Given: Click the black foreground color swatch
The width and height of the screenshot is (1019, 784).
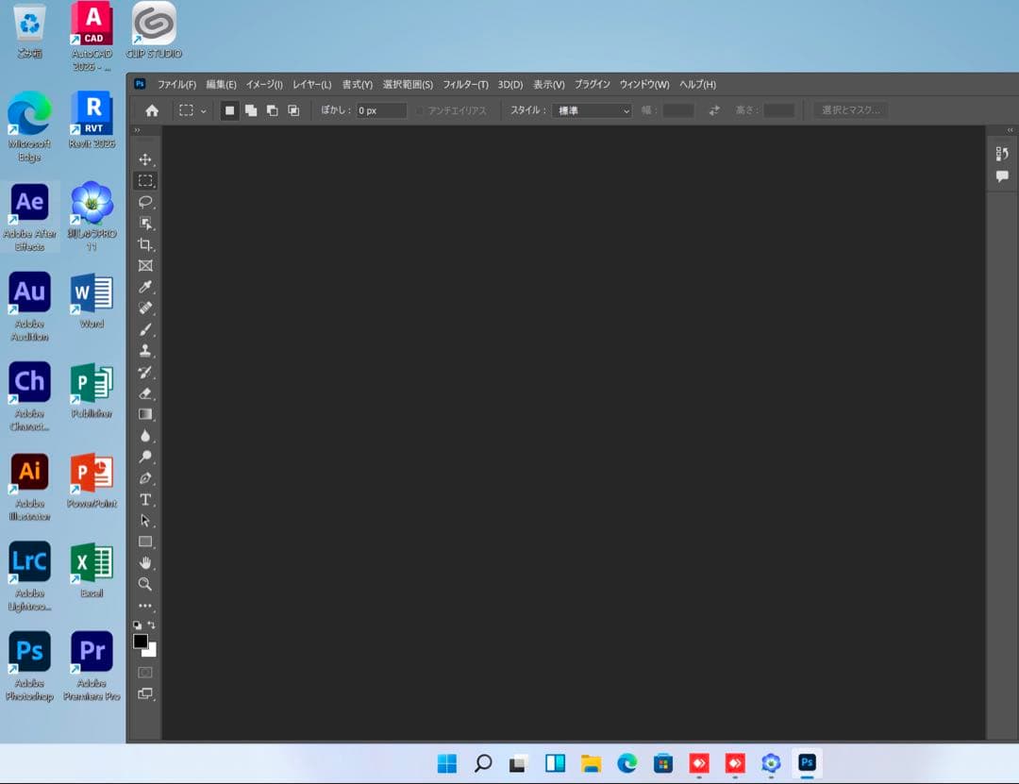Looking at the screenshot, I should pyautogui.click(x=140, y=642).
